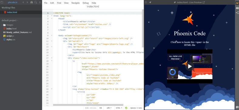Click the share icon in right toolbar
Viewport: 239px width, 110px height.
pos(237,13)
